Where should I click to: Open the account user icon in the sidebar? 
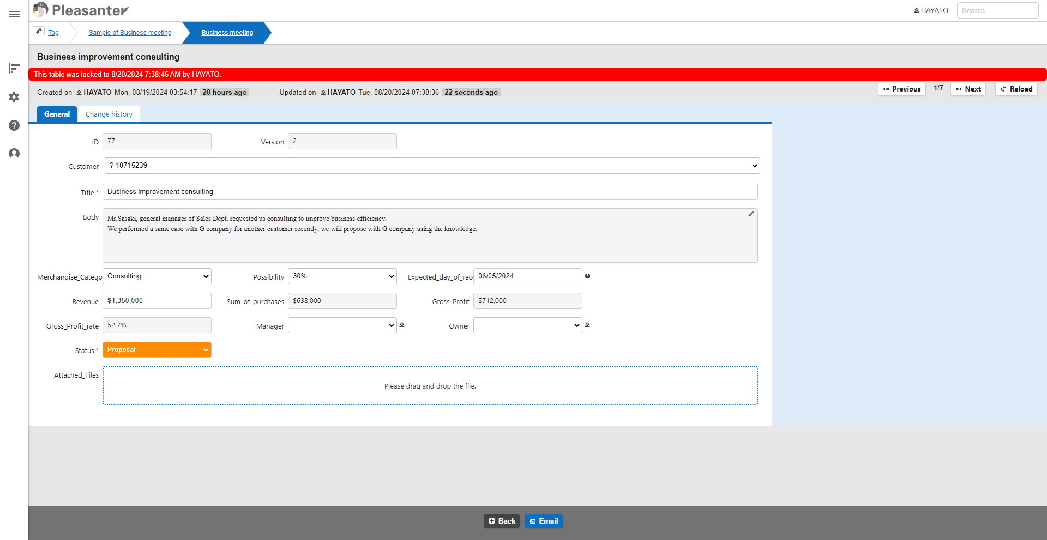(x=14, y=154)
